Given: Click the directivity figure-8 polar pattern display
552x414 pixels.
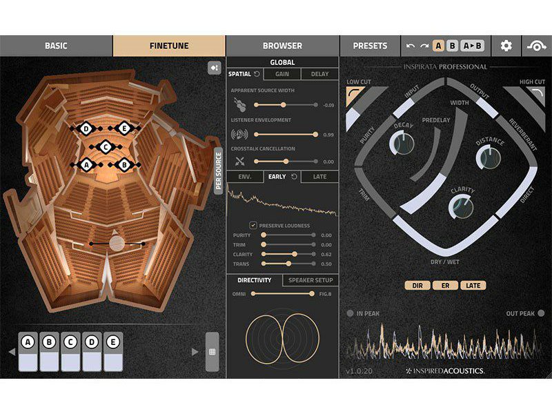Looking at the screenshot, I should pos(282,338).
